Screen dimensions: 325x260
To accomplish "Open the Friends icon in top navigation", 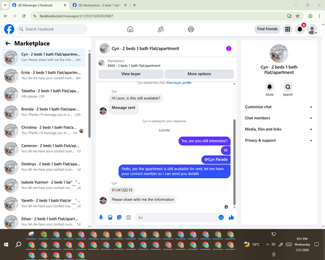I will [161, 29].
